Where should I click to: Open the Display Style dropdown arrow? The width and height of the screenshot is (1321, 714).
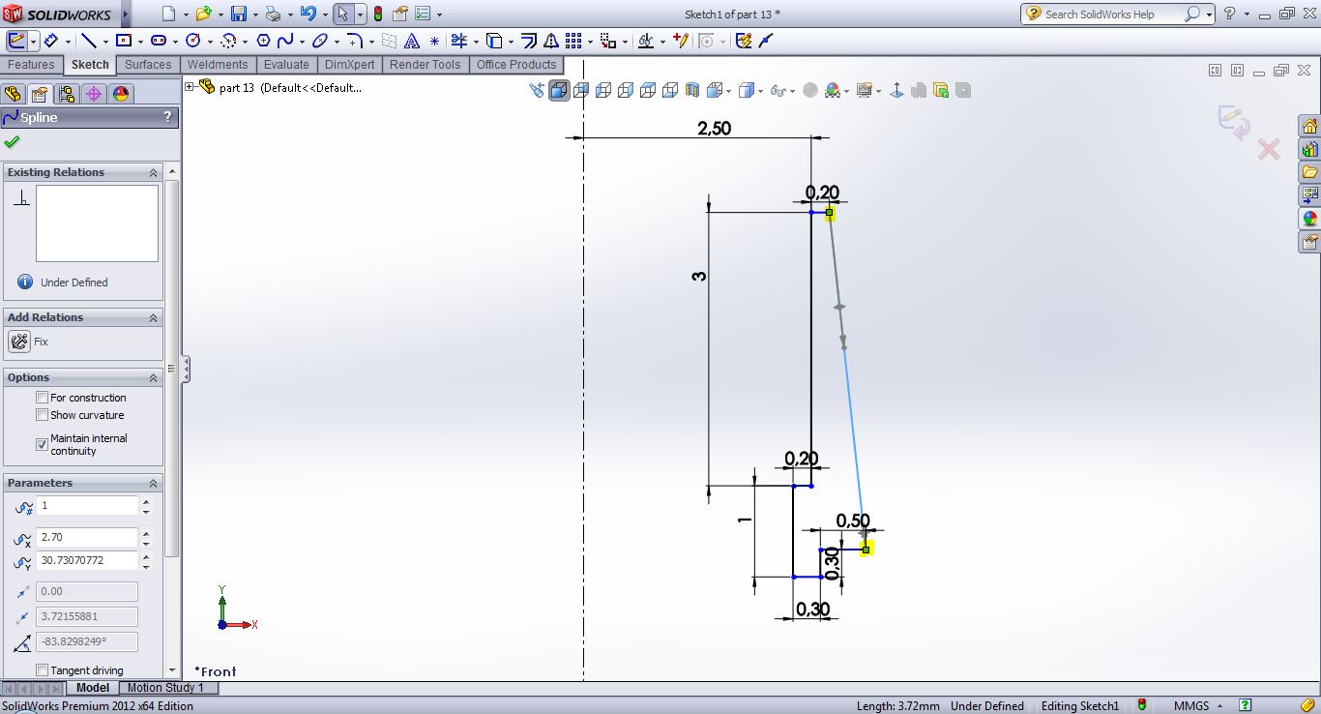pyautogui.click(x=760, y=91)
